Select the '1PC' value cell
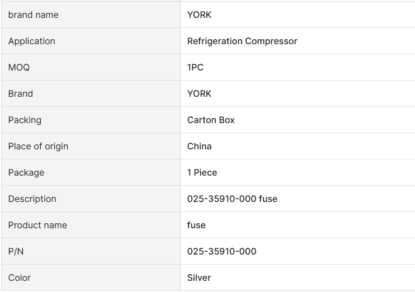The width and height of the screenshot is (415, 292). click(195, 68)
